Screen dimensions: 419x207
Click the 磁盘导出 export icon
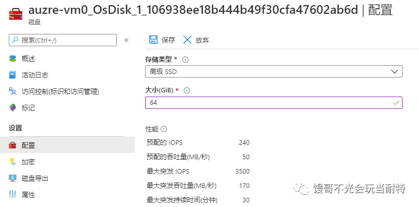[x=13, y=178]
